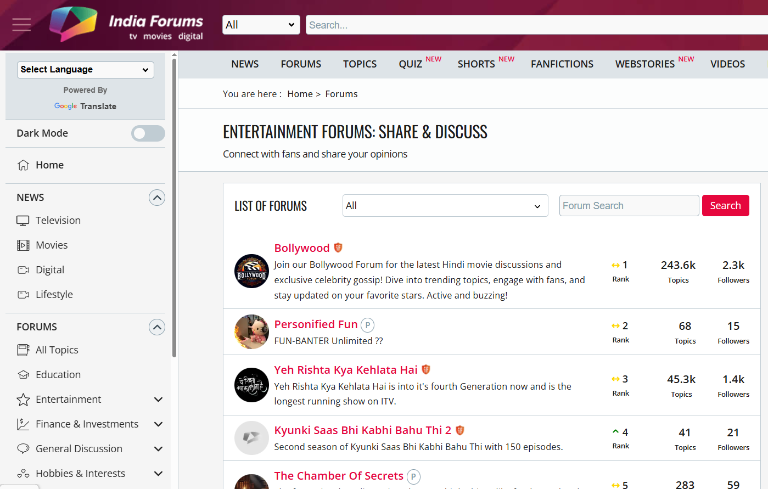Open the Bollywood forum title link
This screenshot has height=489, width=768.
[x=302, y=248]
